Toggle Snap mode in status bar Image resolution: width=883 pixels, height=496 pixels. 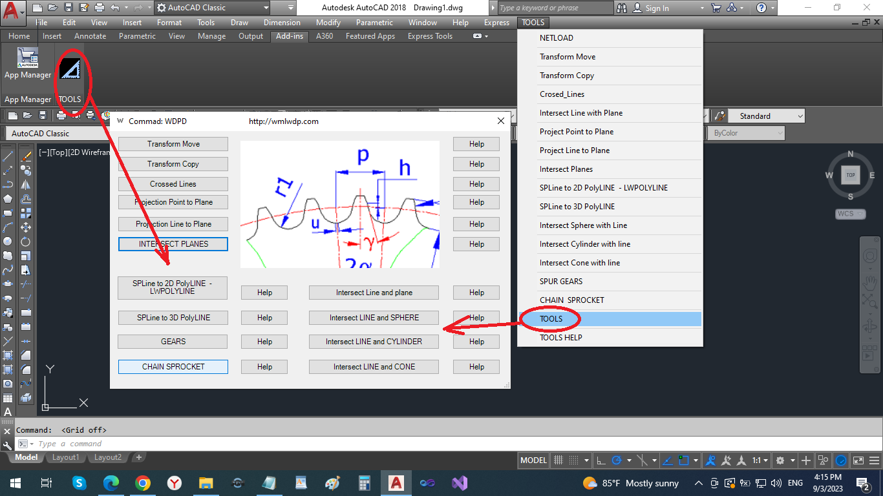(573, 460)
